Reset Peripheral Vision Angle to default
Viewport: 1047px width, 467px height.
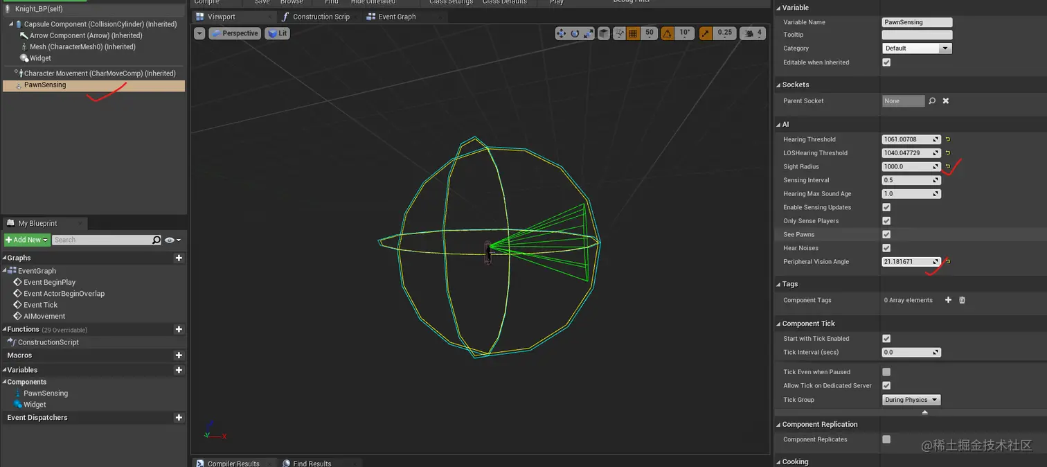click(x=948, y=262)
